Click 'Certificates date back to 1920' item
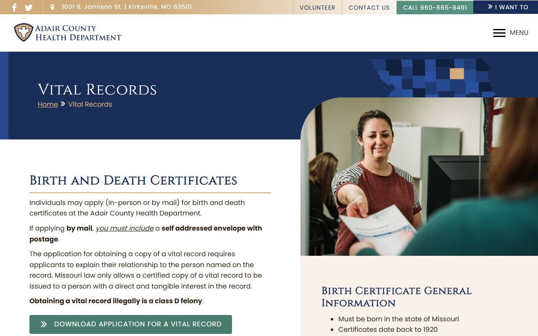This screenshot has height=336, width=538. [x=388, y=330]
